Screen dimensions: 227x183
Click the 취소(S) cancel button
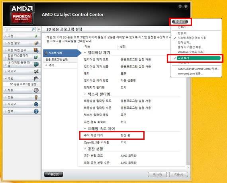(157, 174)
